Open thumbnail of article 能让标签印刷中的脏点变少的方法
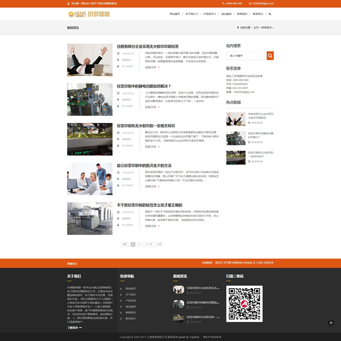The width and height of the screenshot is (341, 341). tap(89, 179)
